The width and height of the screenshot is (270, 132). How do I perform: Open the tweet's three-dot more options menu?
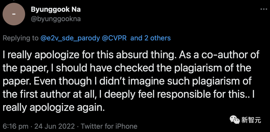263,9
